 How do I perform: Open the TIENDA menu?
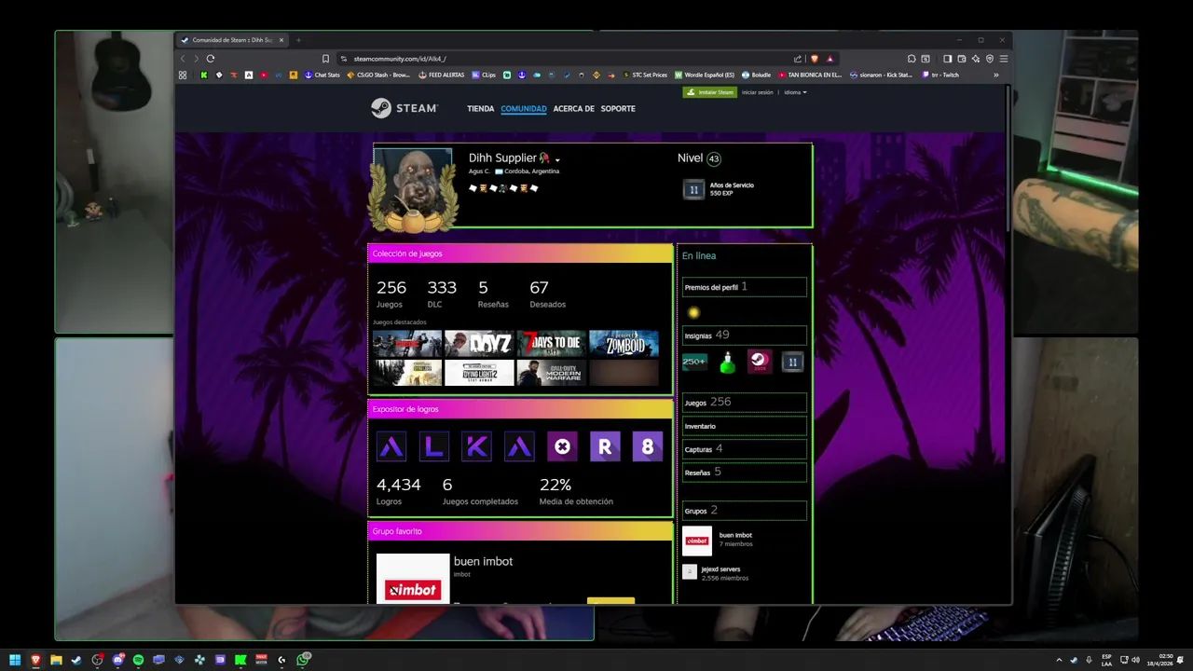pos(480,108)
